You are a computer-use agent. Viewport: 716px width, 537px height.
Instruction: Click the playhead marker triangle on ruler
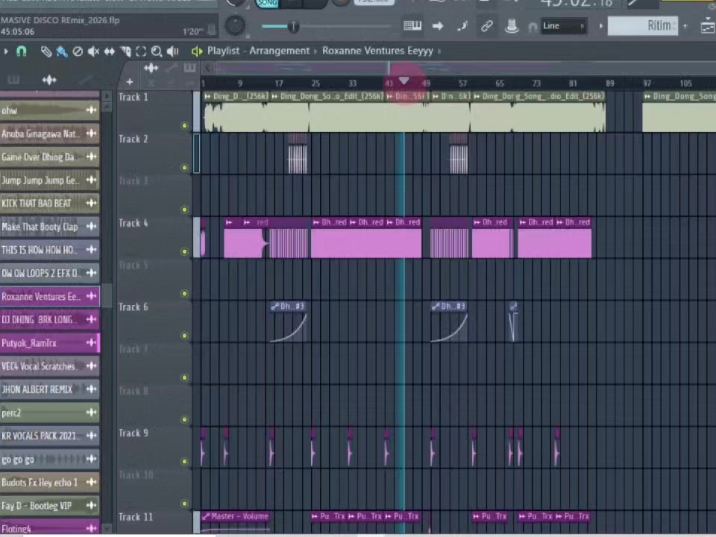pos(403,81)
